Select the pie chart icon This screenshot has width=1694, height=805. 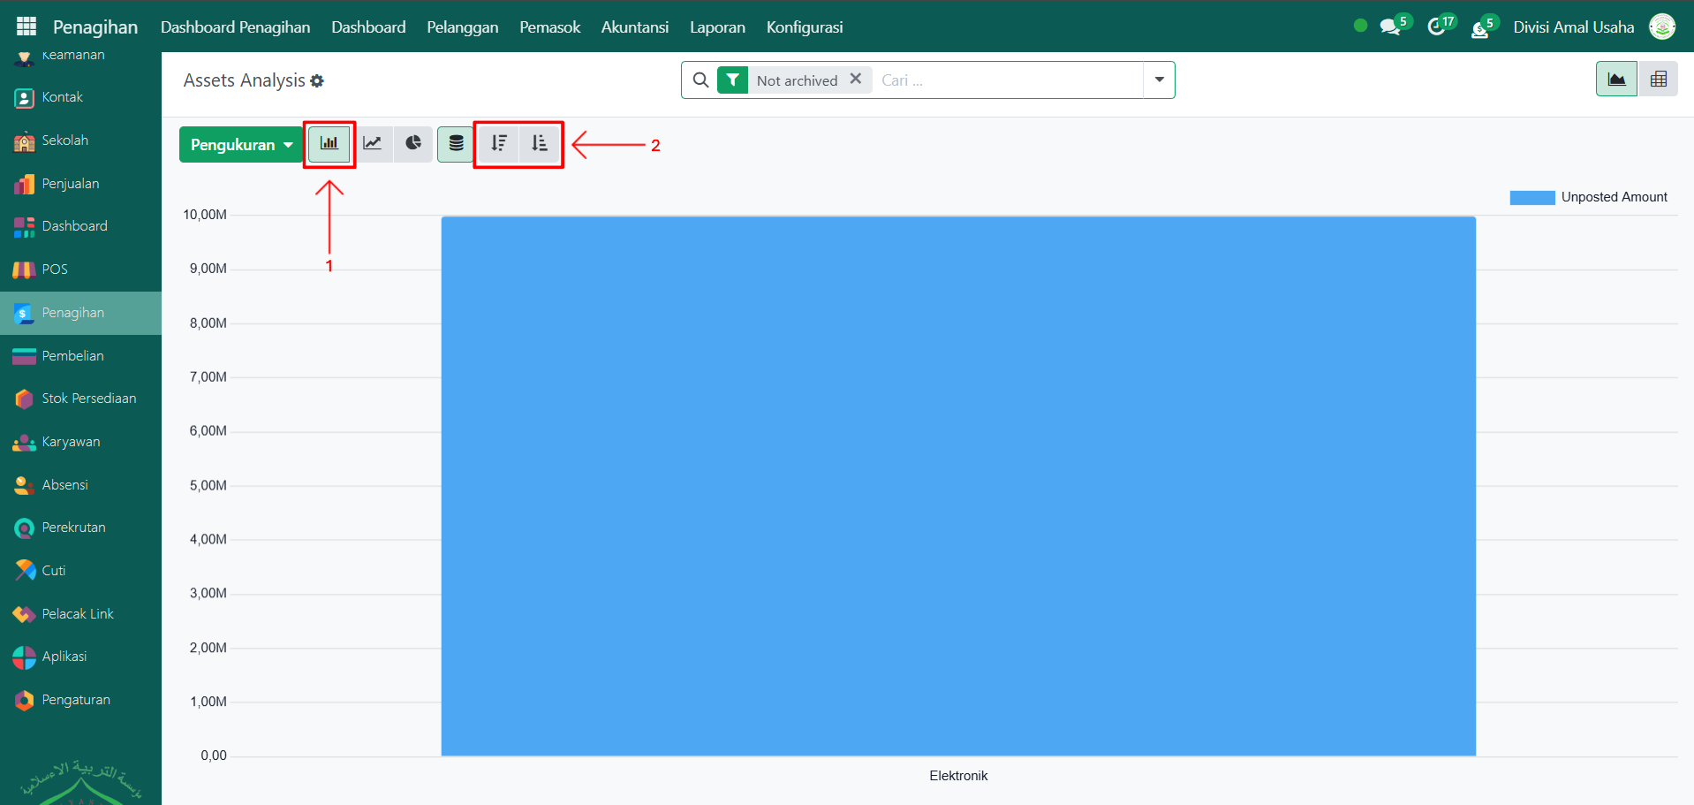click(413, 144)
